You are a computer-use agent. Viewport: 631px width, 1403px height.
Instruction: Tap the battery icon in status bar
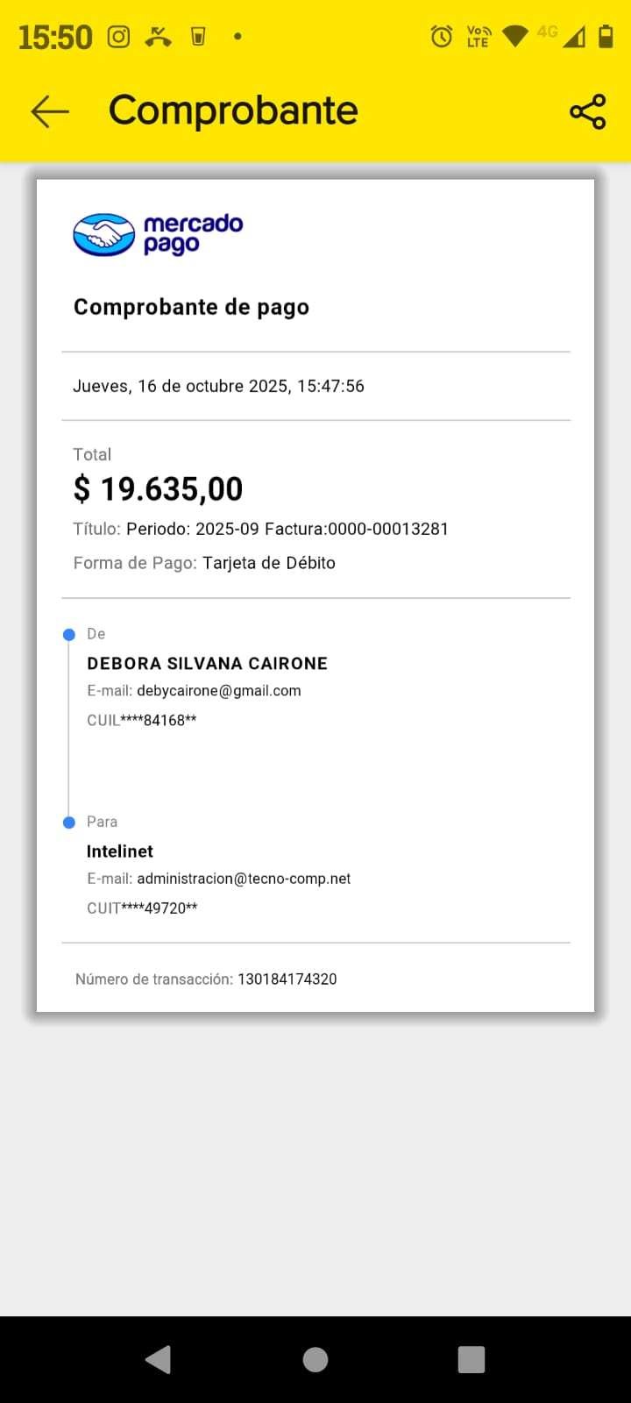(x=606, y=36)
